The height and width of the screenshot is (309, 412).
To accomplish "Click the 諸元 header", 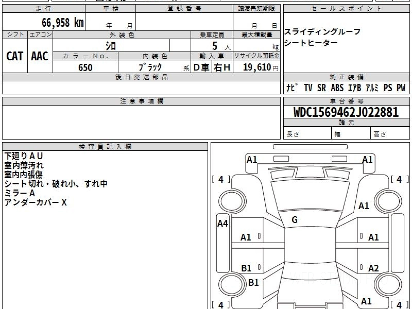I will click(346, 123).
